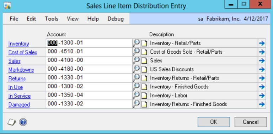Image resolution: width=273 pixels, height=134 pixels.
Task: Open account lookup for In Use row
Action: tap(136, 87)
